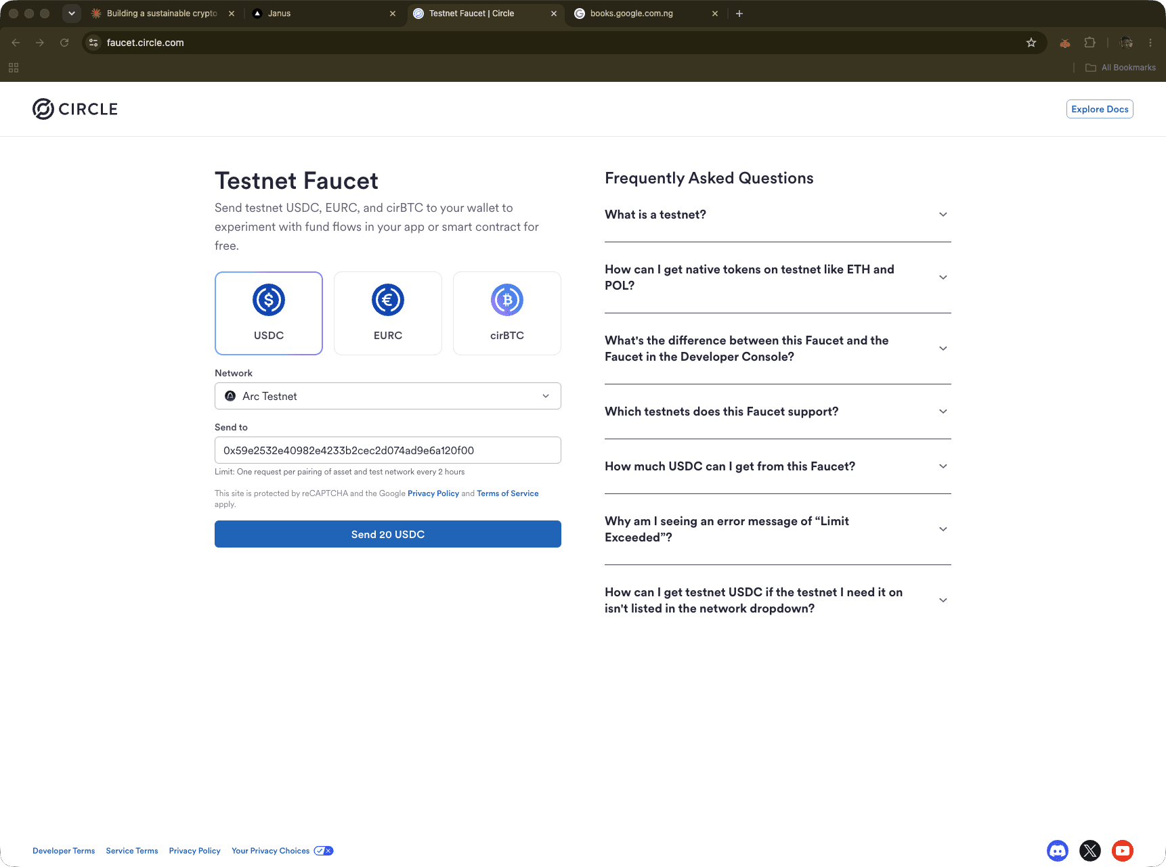Expand 'How much USDC can I get' FAQ
The image size is (1166, 867).
(x=777, y=466)
